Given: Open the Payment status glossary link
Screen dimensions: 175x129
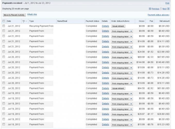Looking at the screenshot, I should pos(159,15).
